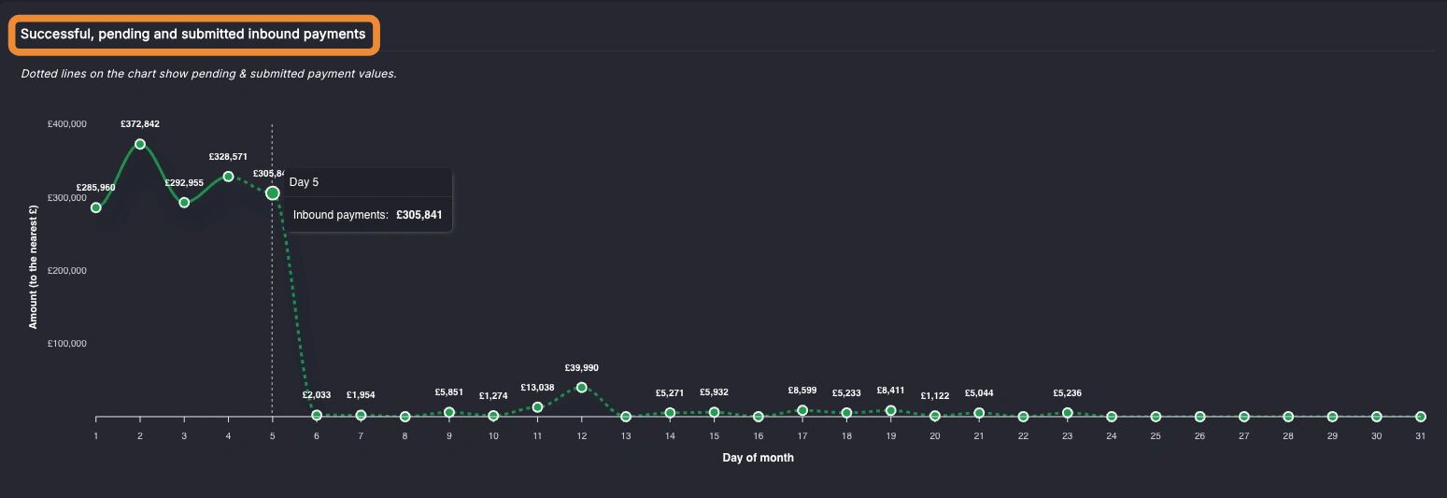Click the £5,851 value label
Viewport: 1447px width, 498px height.
(x=449, y=392)
